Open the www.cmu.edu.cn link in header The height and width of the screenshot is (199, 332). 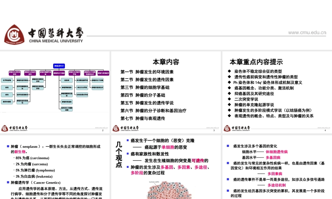(307, 33)
